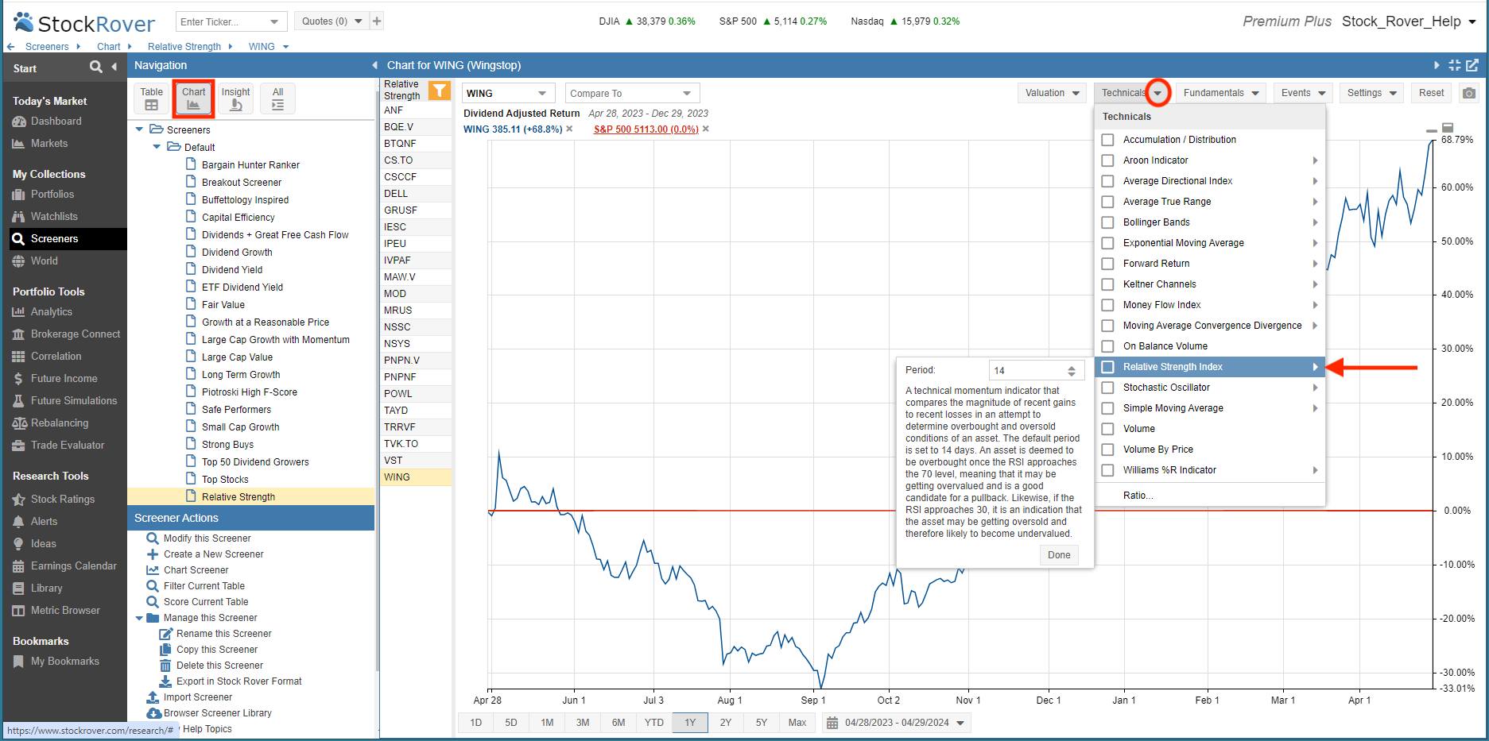This screenshot has width=1489, height=741.
Task: Open the Events dropdown
Action: [x=1303, y=93]
